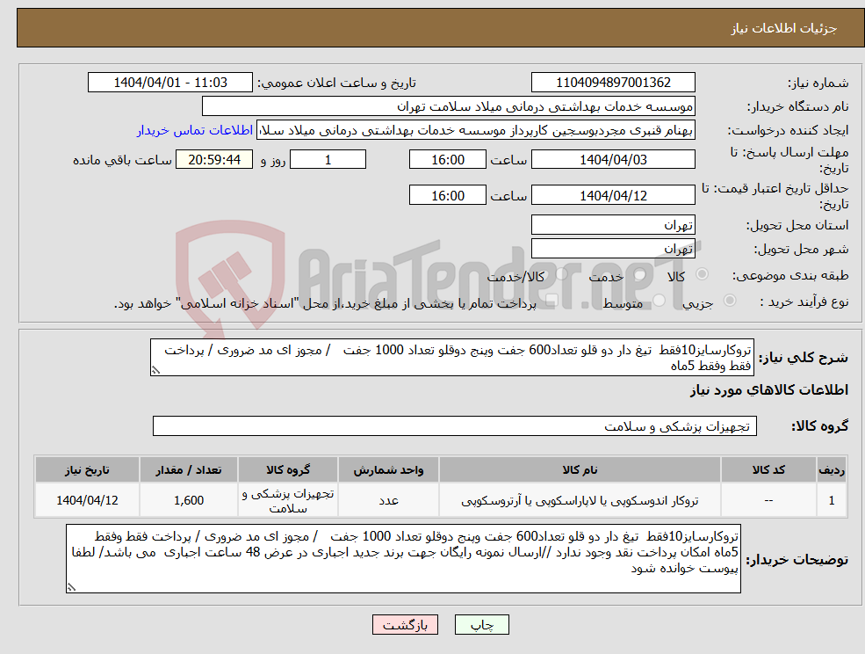Click the row number cell 1
This screenshot has height=654, width=865.
[832, 500]
